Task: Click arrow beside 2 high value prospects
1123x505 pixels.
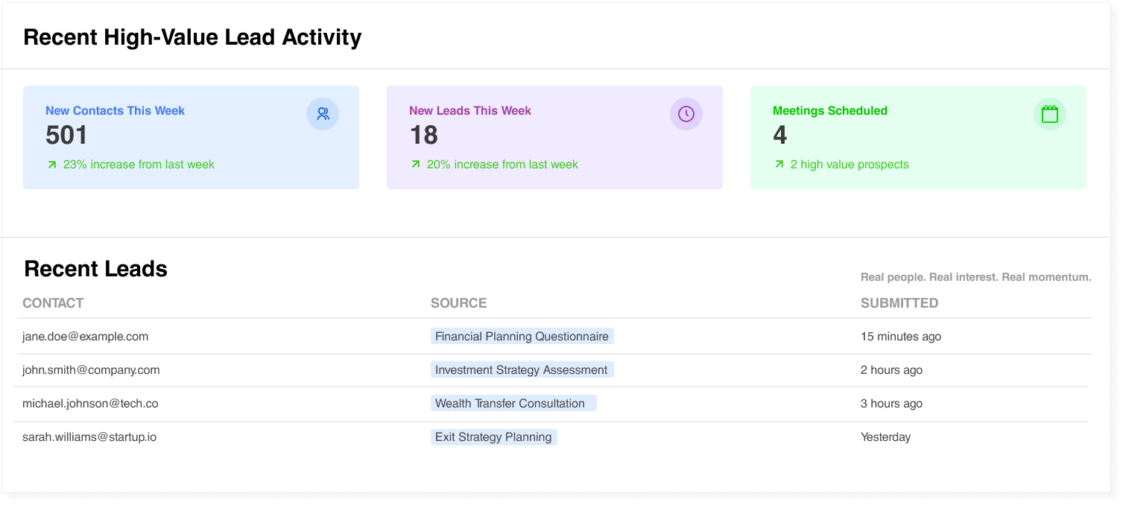Action: click(x=779, y=165)
